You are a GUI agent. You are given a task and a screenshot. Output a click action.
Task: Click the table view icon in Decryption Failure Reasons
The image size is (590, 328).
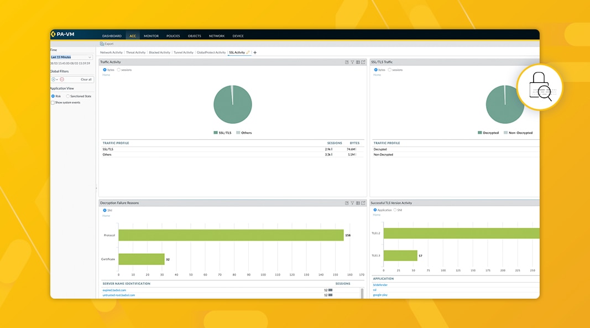358,203
